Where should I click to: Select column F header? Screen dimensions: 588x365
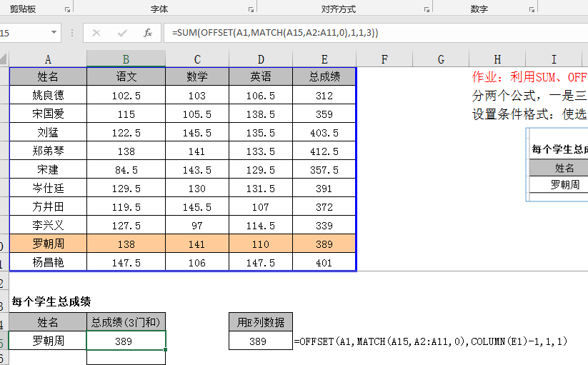[384, 59]
